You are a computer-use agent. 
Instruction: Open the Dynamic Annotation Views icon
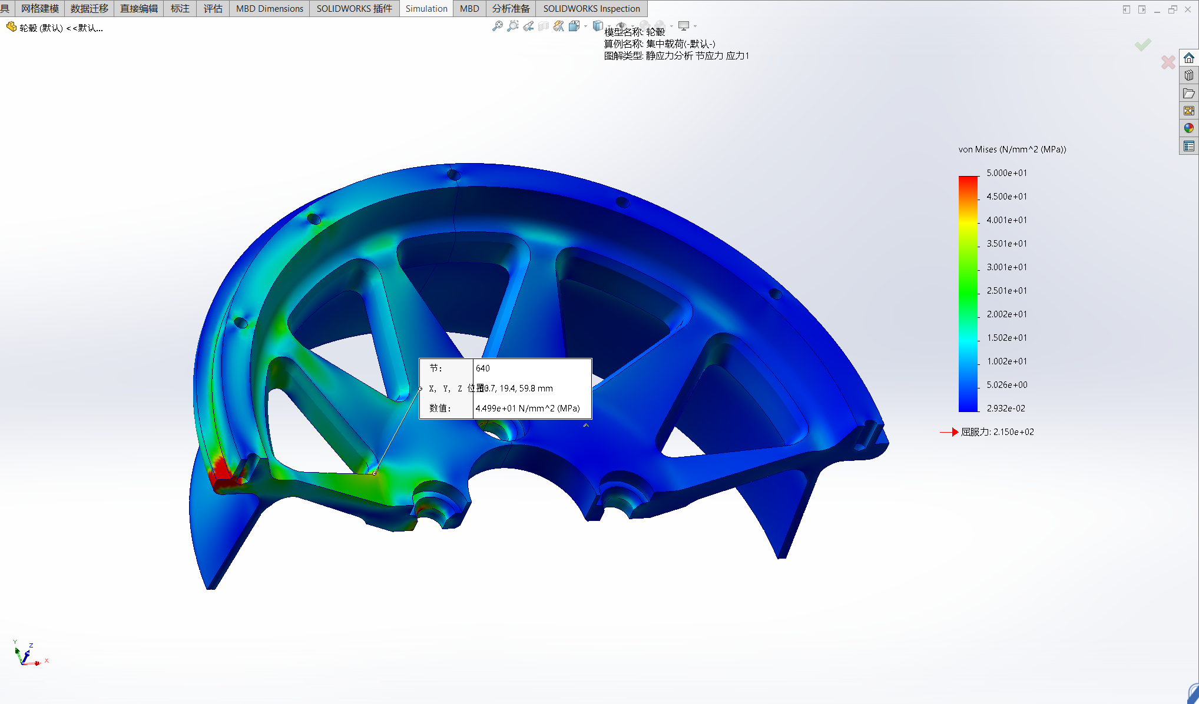558,26
